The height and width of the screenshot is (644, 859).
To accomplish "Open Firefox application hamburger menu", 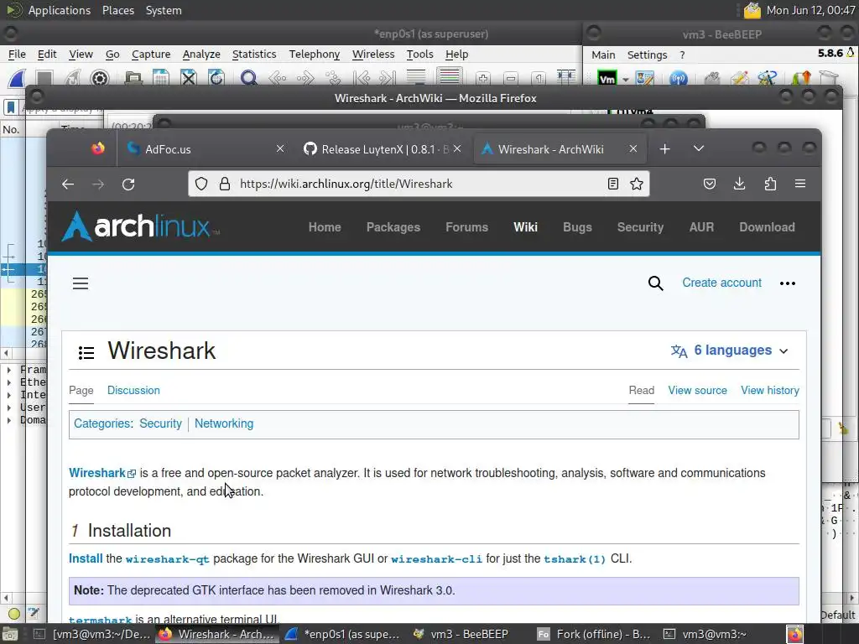I will coord(800,184).
